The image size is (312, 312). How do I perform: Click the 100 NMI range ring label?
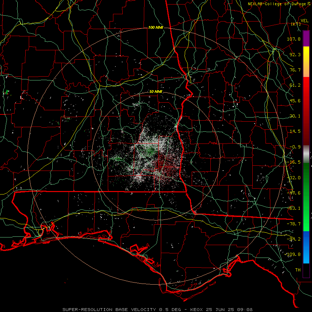click(x=156, y=27)
